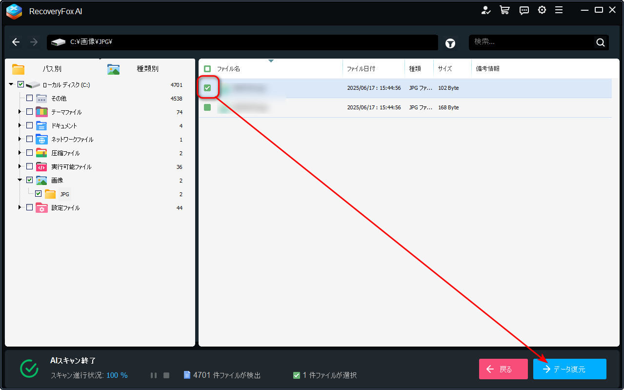This screenshot has height=390, width=624.
Task: Open the hamburger menu at top right
Action: [560, 10]
